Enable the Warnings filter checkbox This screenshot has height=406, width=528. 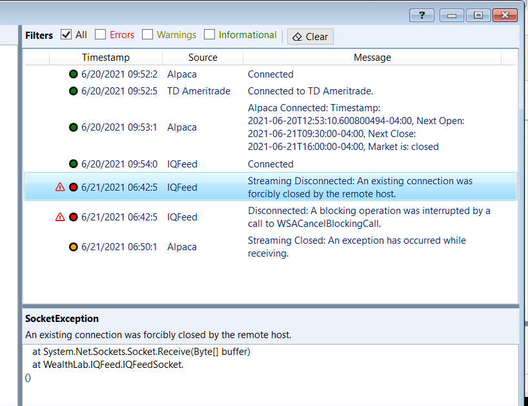147,34
